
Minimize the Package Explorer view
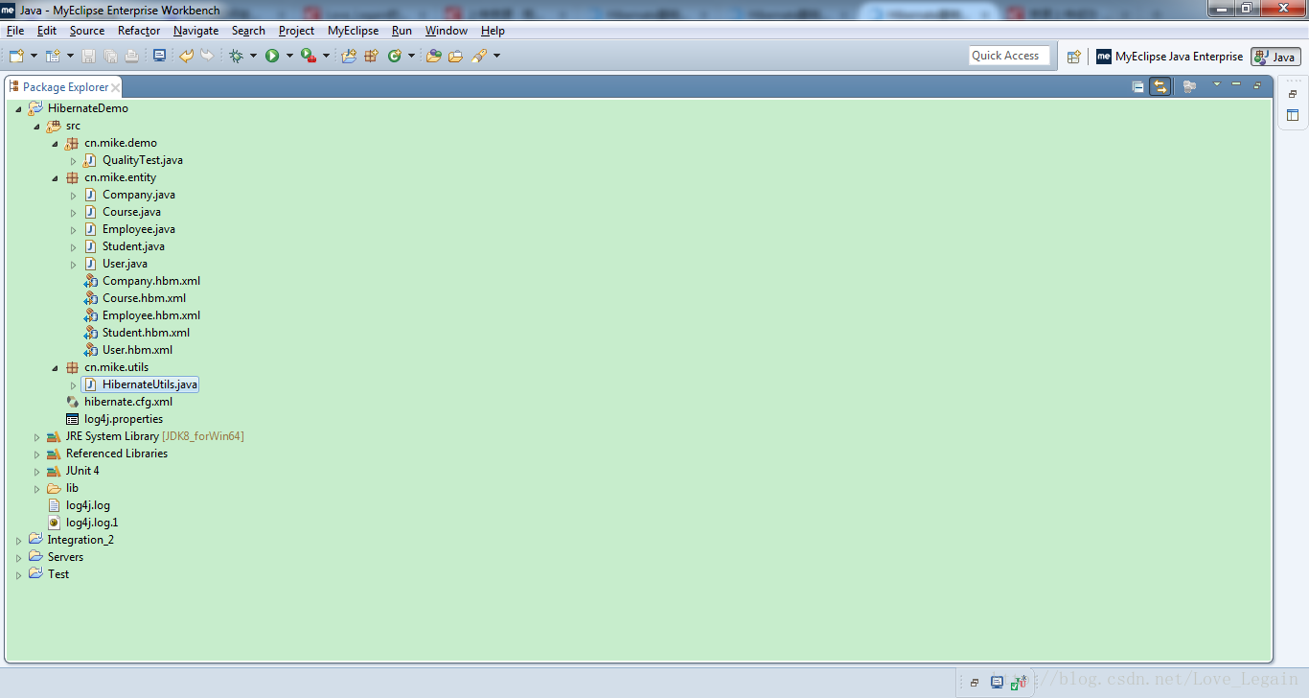[x=1236, y=85]
